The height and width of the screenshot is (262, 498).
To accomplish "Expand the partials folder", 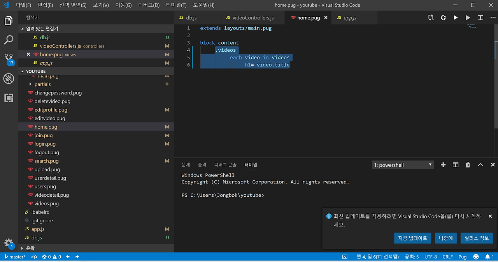I will (x=96, y=84).
